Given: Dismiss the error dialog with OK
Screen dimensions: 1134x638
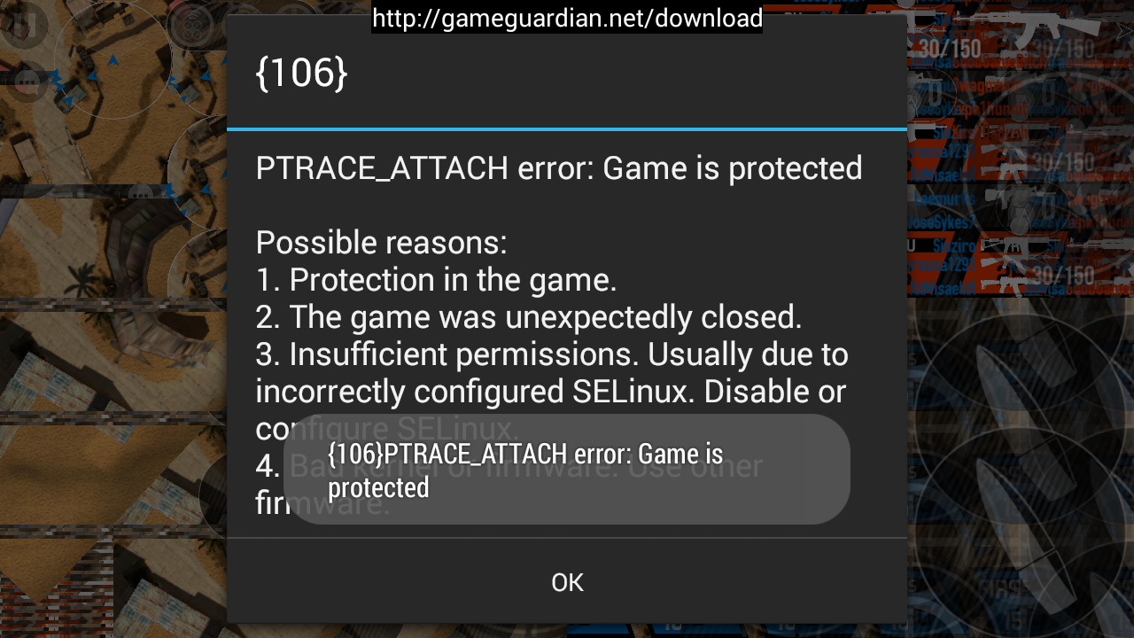Looking at the screenshot, I should pos(567,582).
